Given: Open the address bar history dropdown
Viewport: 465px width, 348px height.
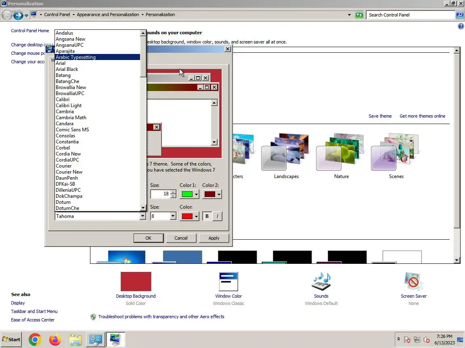Looking at the screenshot, I should (349, 15).
